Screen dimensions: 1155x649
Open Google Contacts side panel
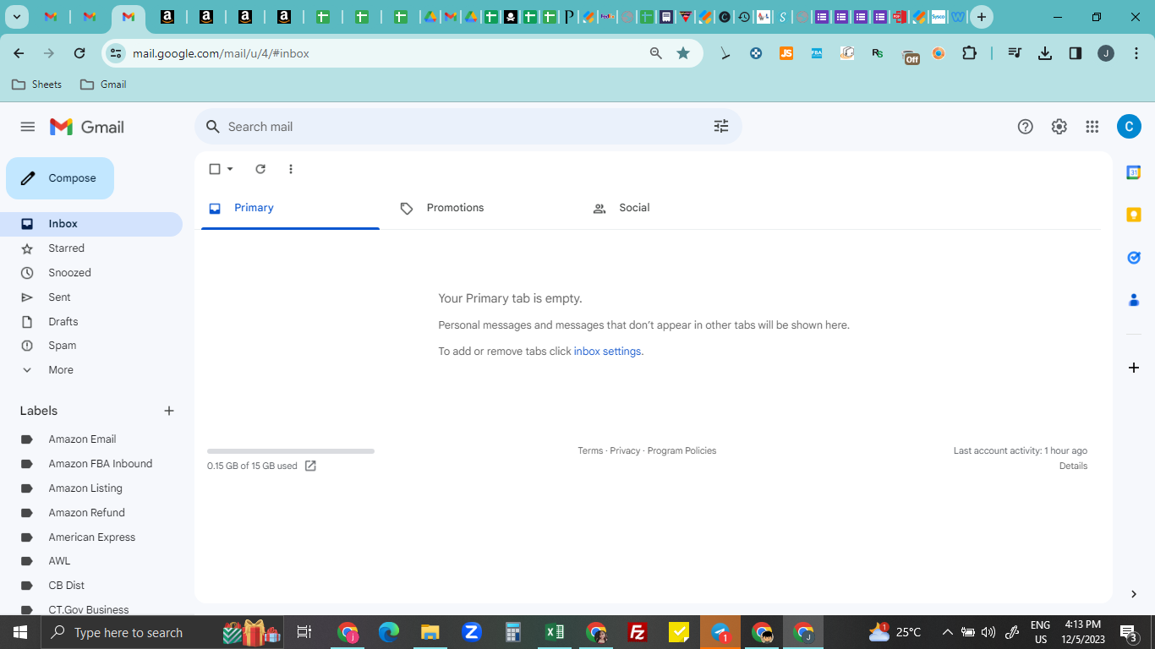pyautogui.click(x=1134, y=300)
